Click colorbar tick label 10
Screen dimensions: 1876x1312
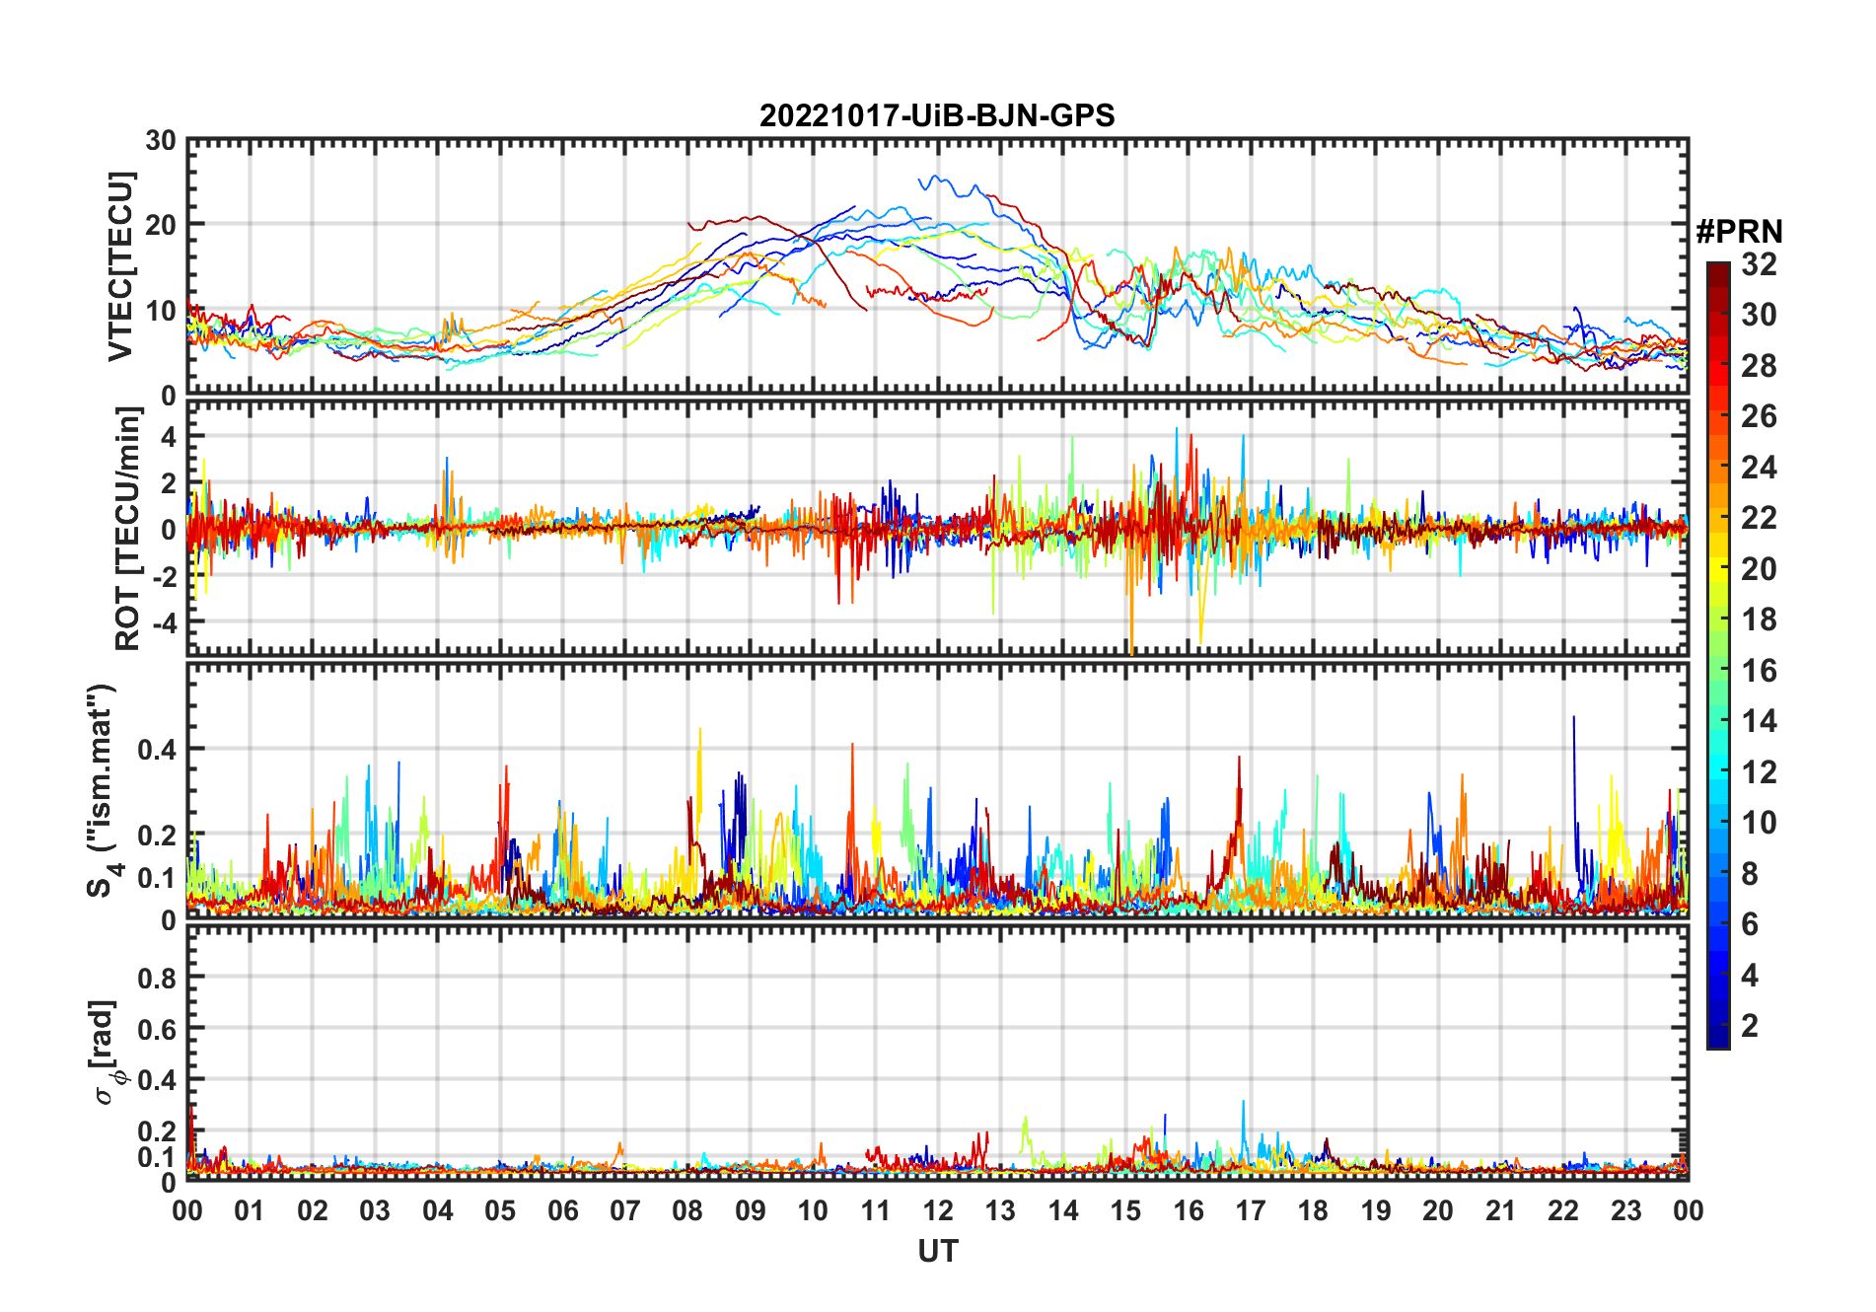[1759, 823]
